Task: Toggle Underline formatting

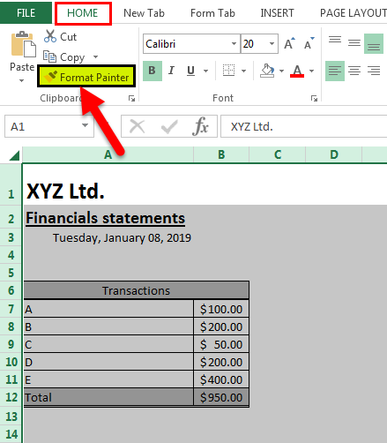Action: (191, 71)
